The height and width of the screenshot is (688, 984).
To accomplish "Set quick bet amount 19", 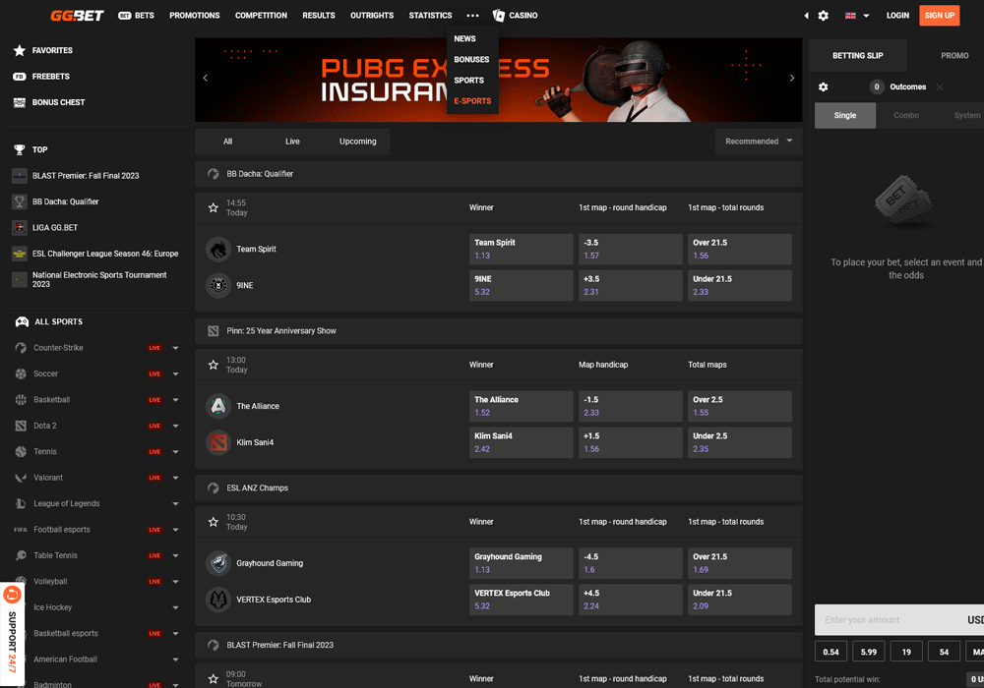I will pyautogui.click(x=906, y=652).
